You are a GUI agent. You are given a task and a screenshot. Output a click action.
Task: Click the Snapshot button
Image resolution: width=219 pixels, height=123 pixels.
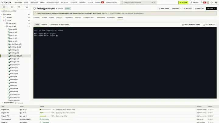(x=200, y=9)
